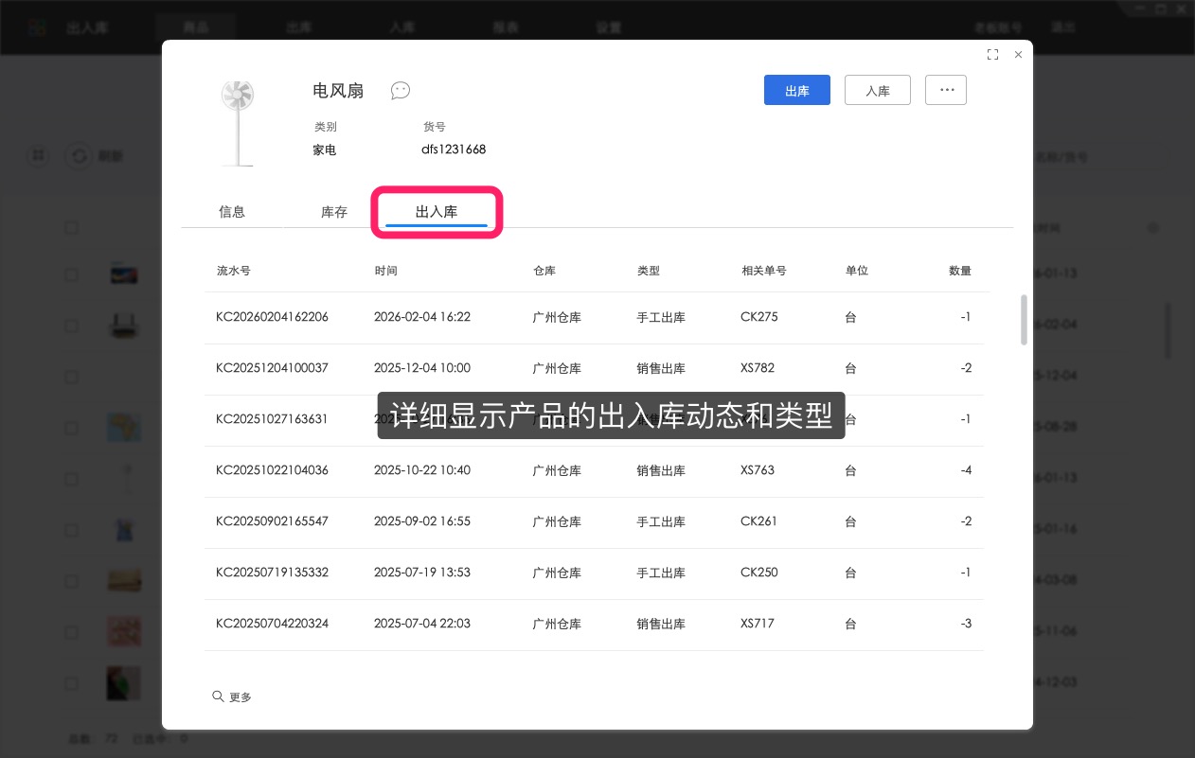Image resolution: width=1195 pixels, height=758 pixels.
Task: Check the checkbox next to the TV thumbnail
Action: tap(71, 274)
